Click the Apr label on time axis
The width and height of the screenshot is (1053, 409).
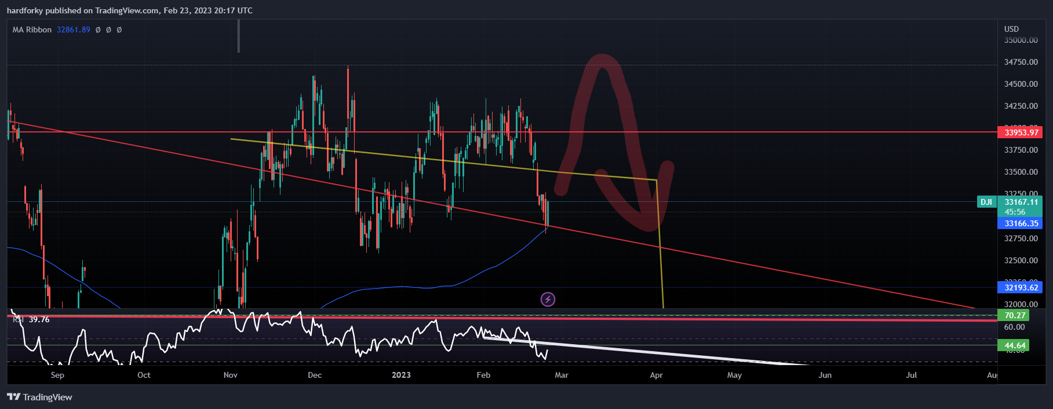click(656, 375)
